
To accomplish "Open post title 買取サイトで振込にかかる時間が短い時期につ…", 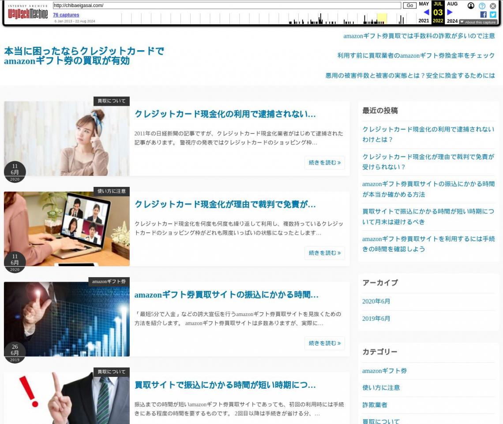I will 225,385.
